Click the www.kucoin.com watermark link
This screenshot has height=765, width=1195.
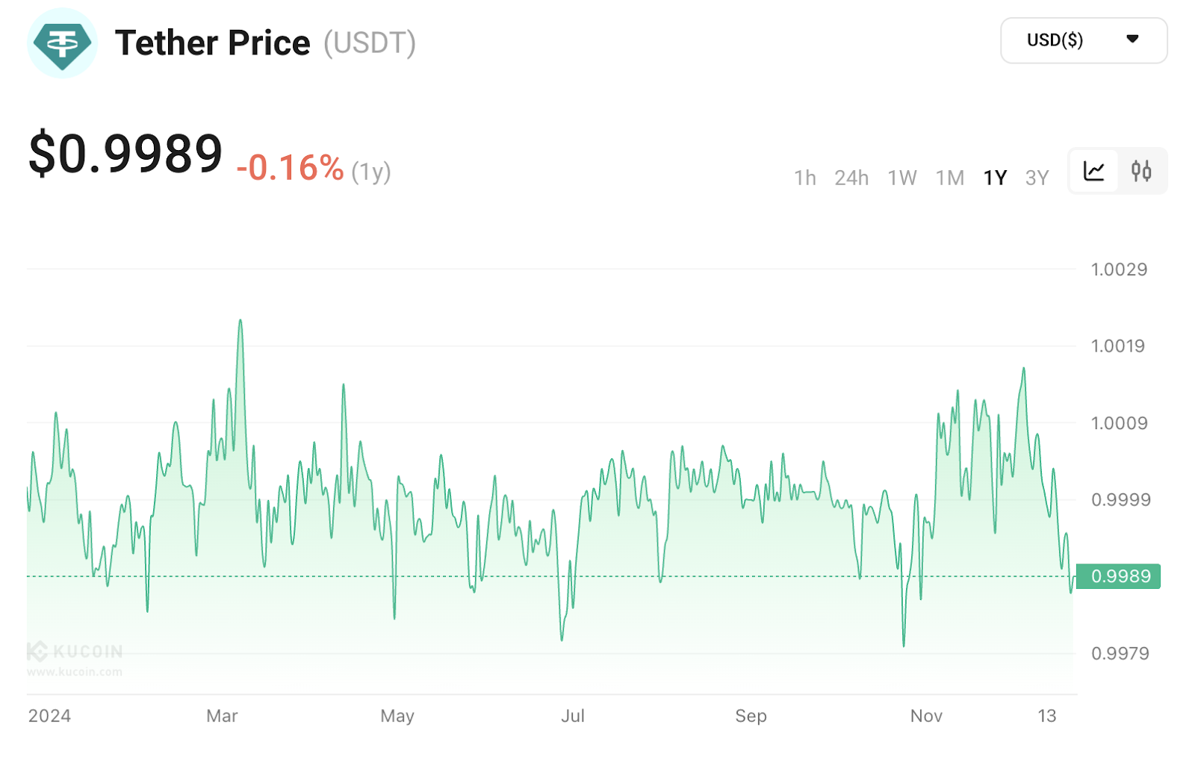75,672
